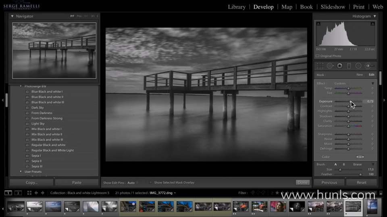
Task: Adjust the Clarity slider
Action: point(348,121)
